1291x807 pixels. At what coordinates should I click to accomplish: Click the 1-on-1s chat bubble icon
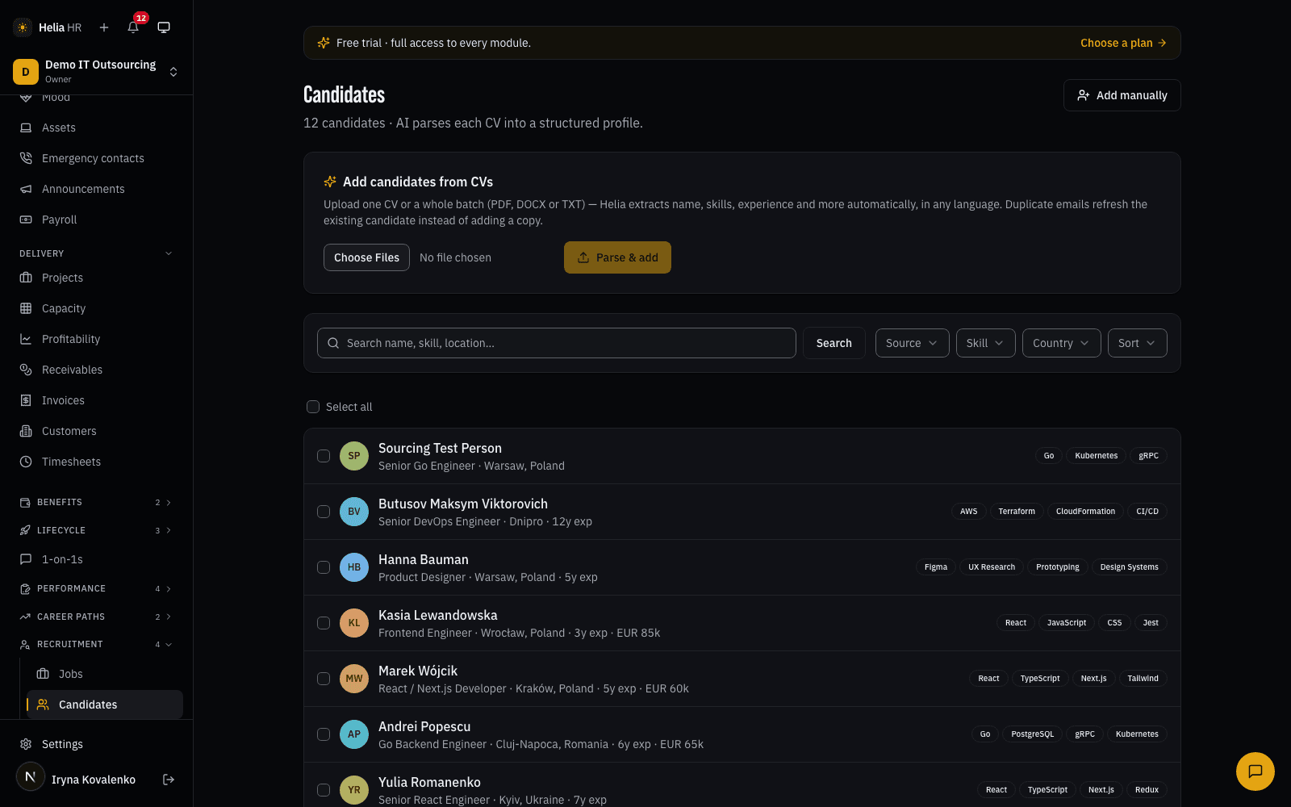[x=26, y=559]
